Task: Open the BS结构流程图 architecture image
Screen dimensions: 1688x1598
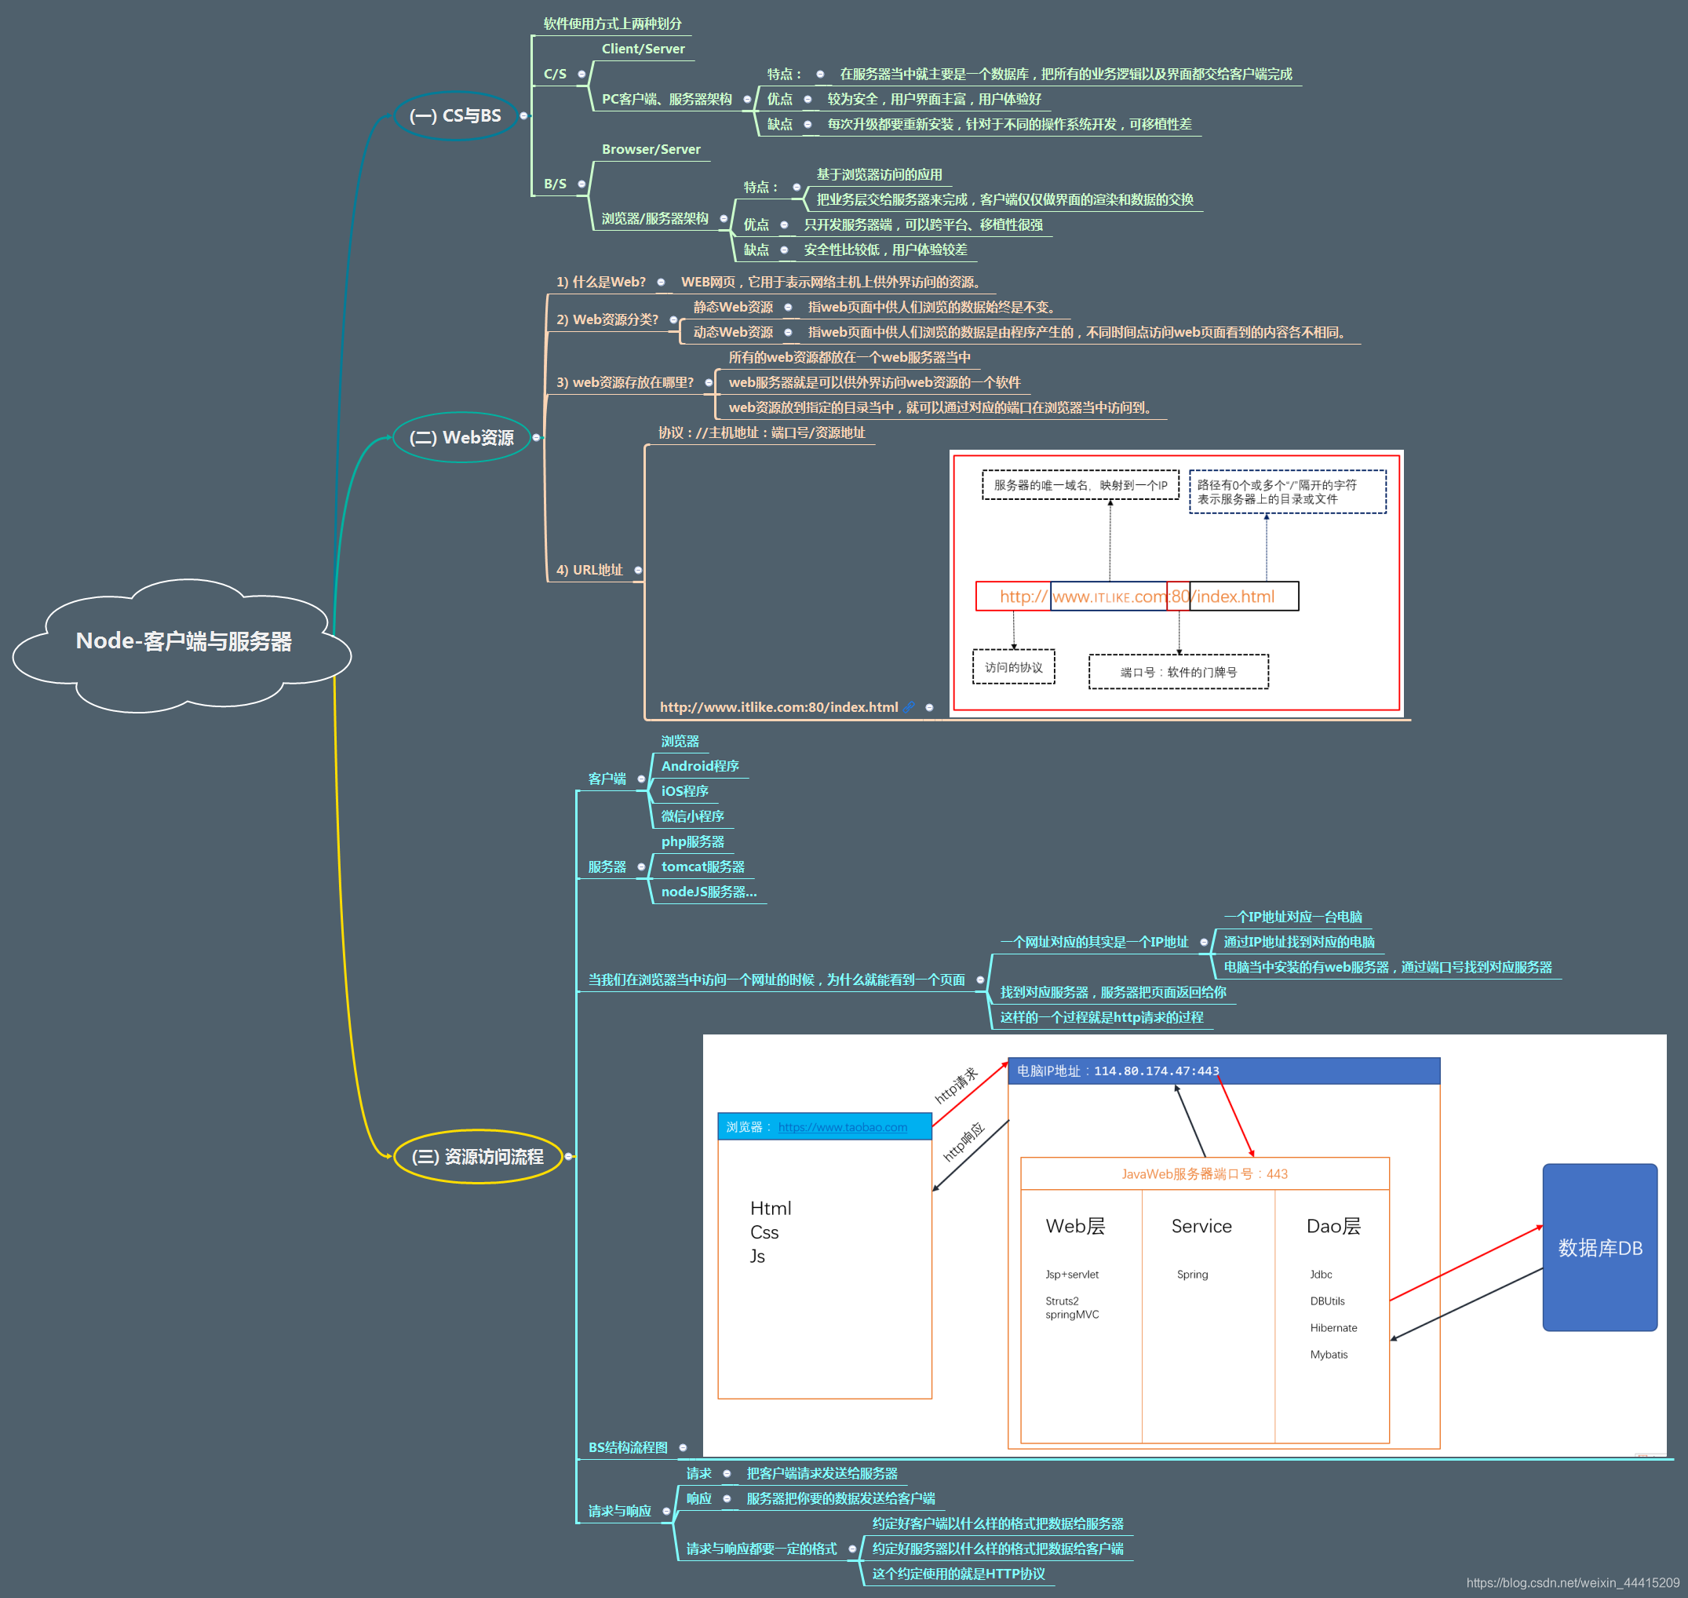Action: tap(1184, 1246)
